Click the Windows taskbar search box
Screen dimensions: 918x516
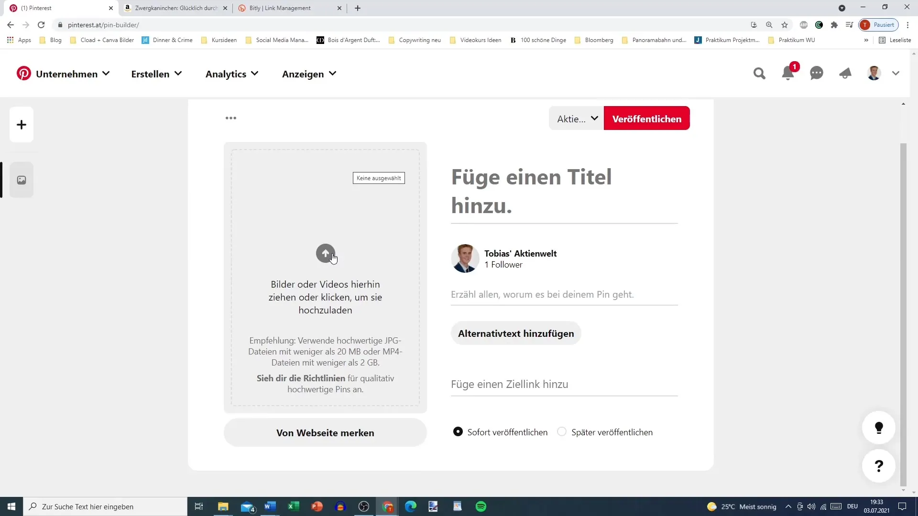click(x=105, y=506)
